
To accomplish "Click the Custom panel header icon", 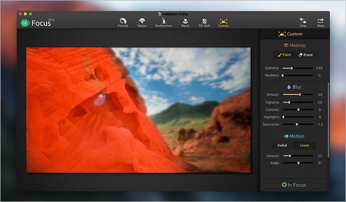I will [x=282, y=34].
